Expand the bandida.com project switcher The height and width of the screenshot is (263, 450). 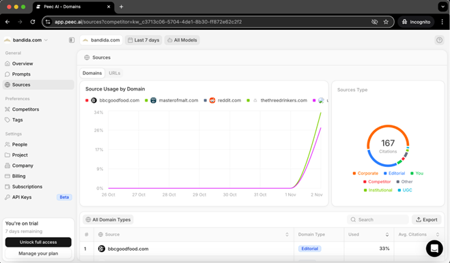click(x=26, y=40)
